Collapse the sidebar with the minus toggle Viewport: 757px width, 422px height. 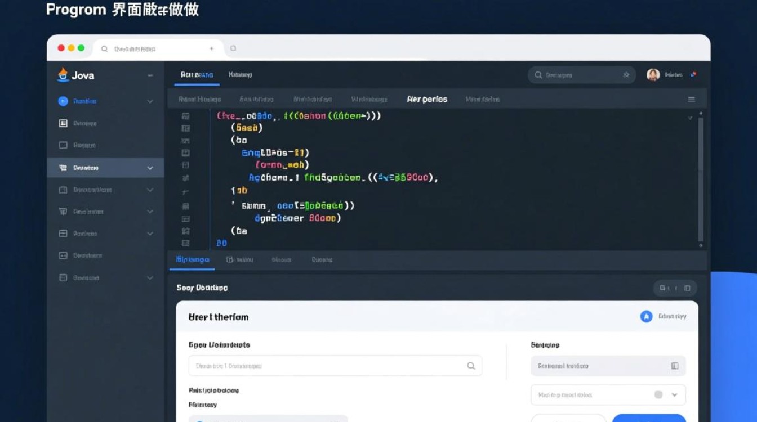tap(149, 74)
